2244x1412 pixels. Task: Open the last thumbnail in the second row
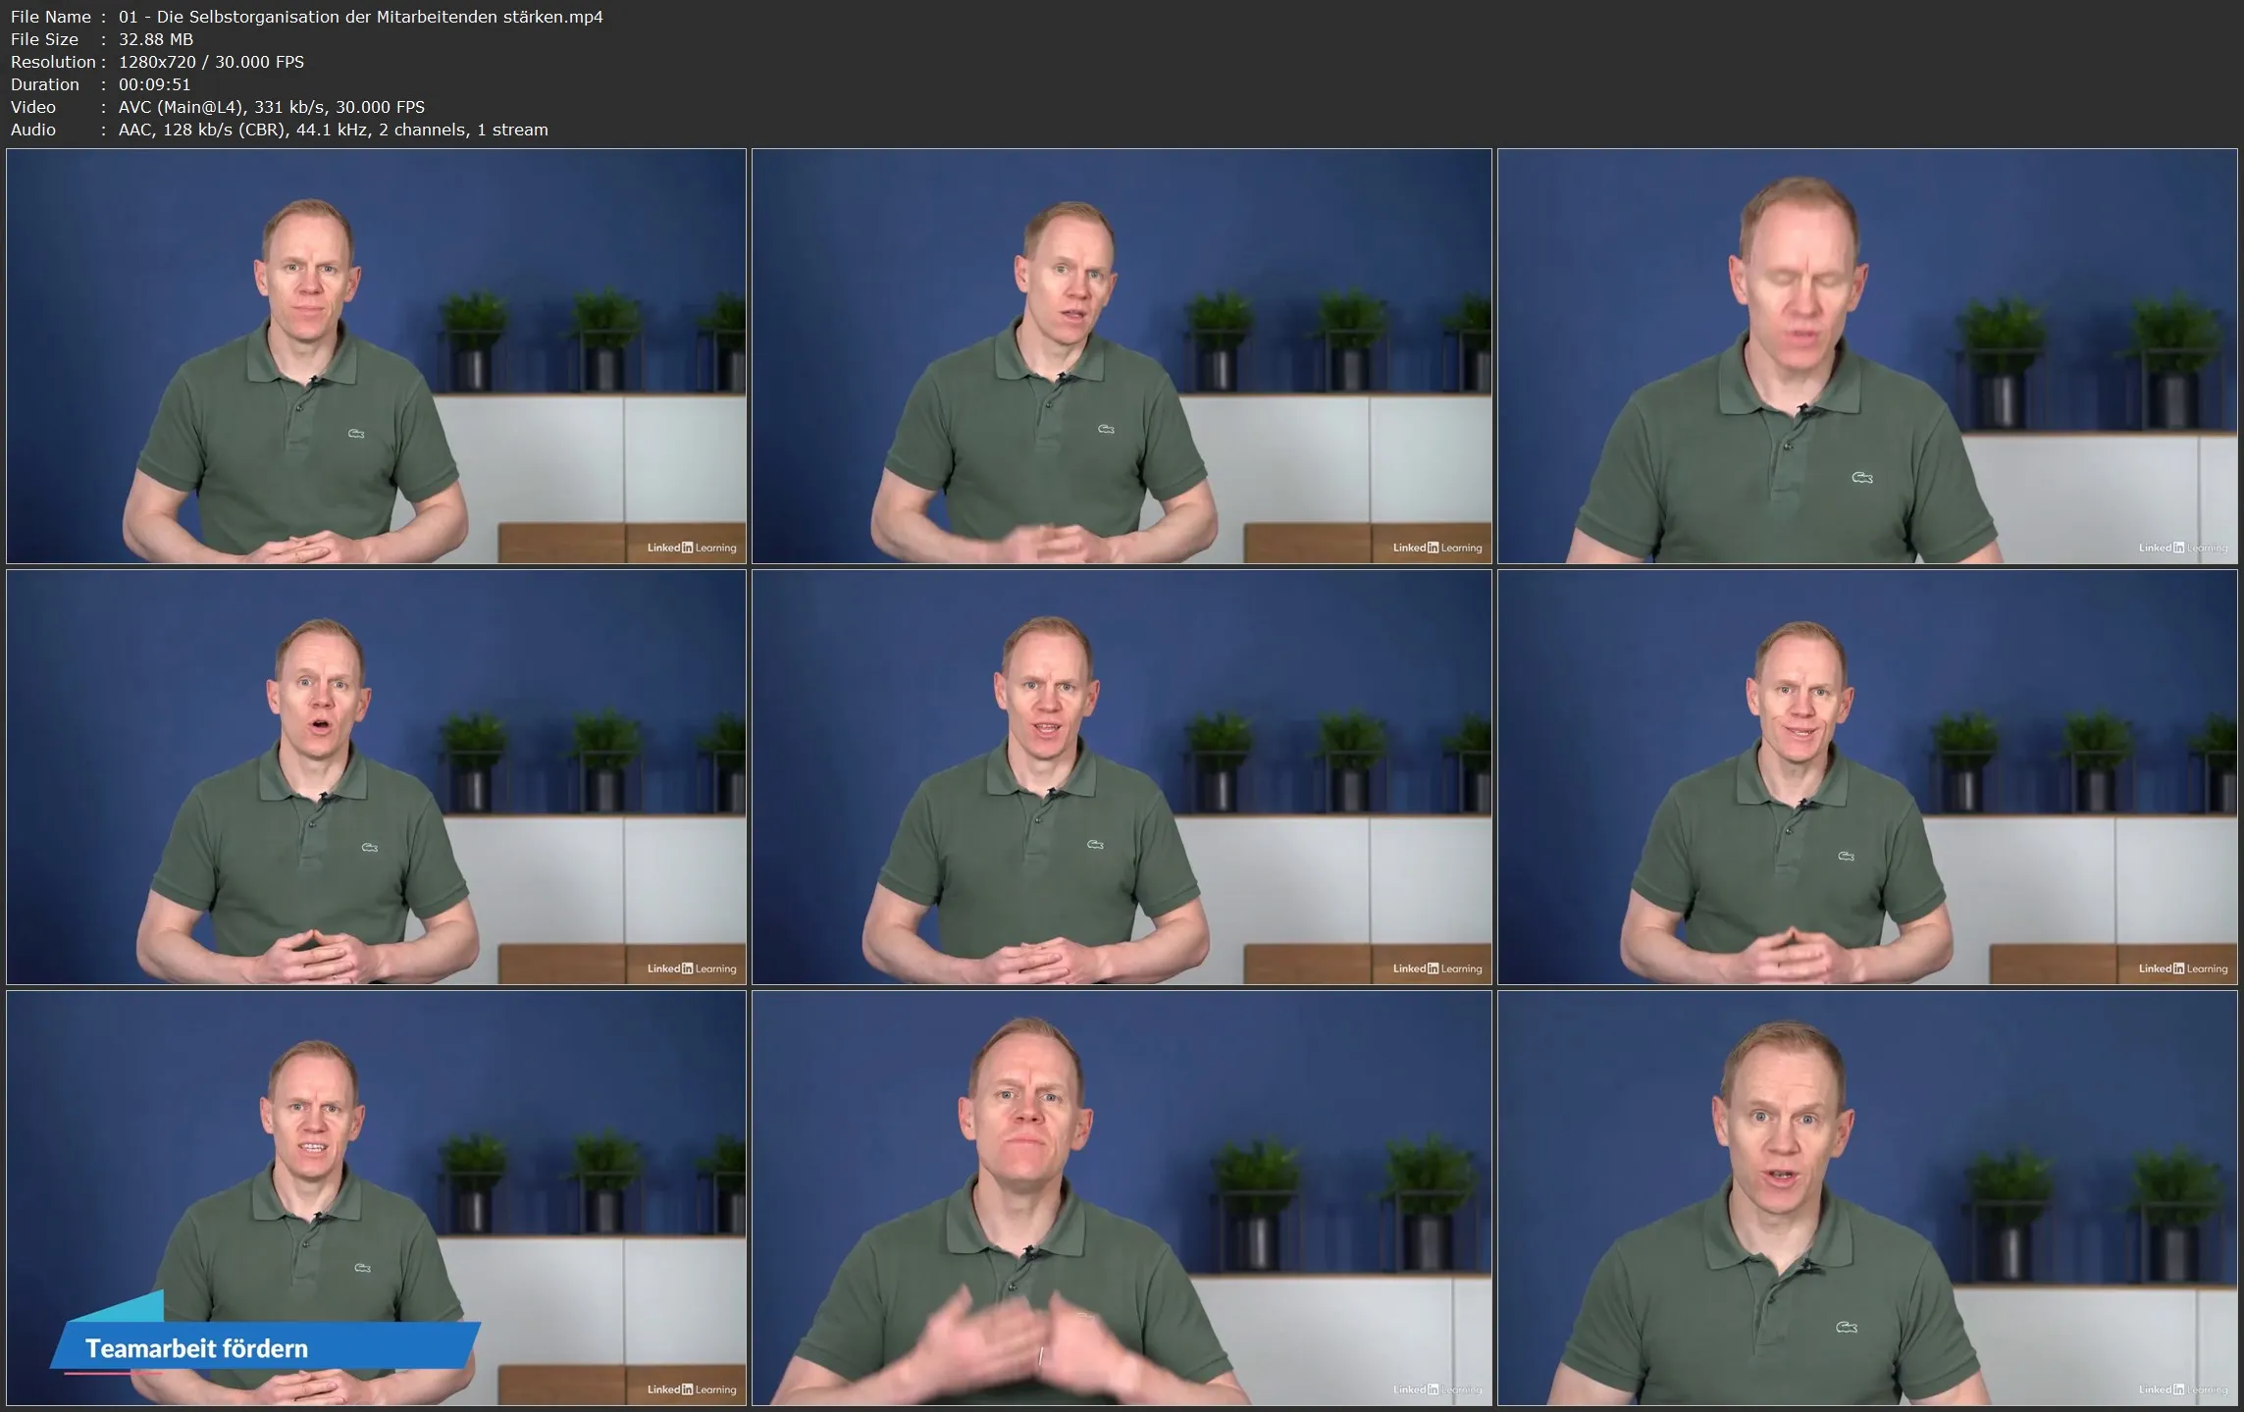click(x=1867, y=777)
